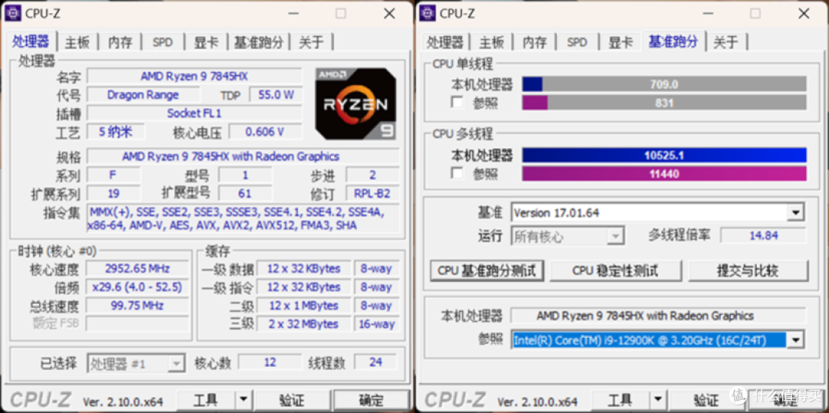829x413 pixels.
Task: Open 显卡 tab in right window
Action: (621, 42)
